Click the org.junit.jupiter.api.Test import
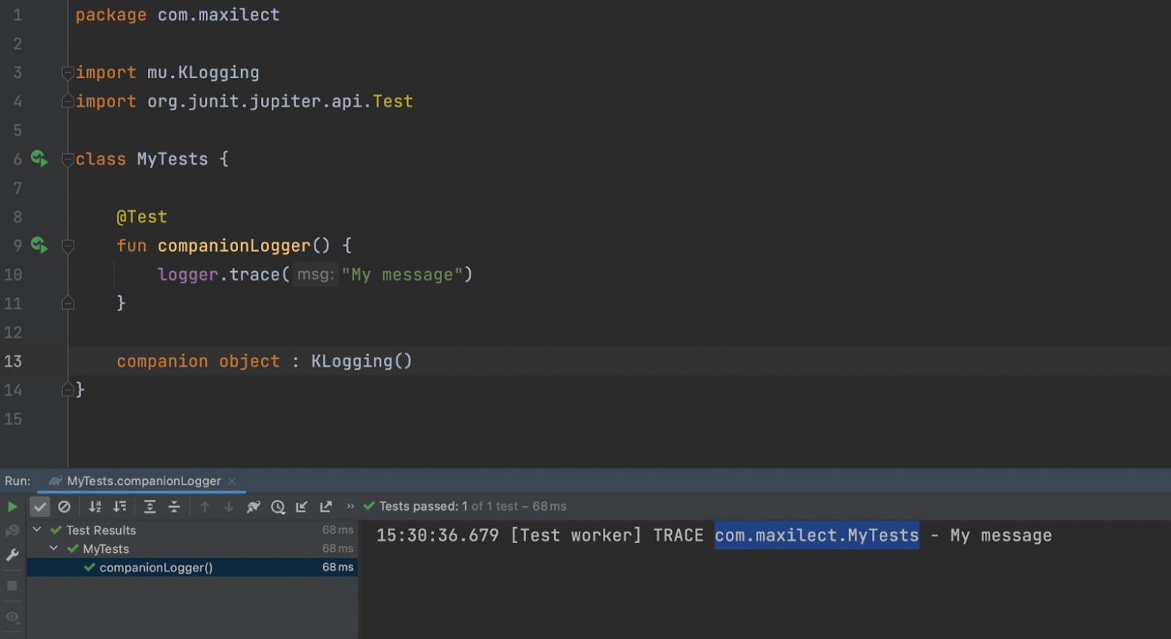This screenshot has height=639, width=1171. [280, 101]
